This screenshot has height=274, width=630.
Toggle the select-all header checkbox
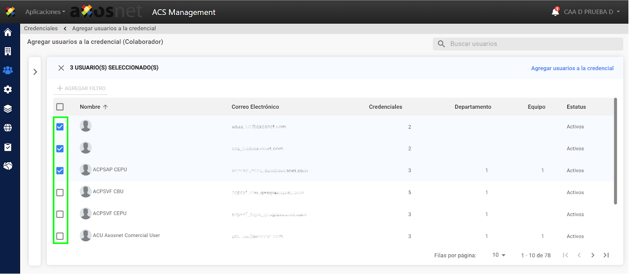[60, 107]
